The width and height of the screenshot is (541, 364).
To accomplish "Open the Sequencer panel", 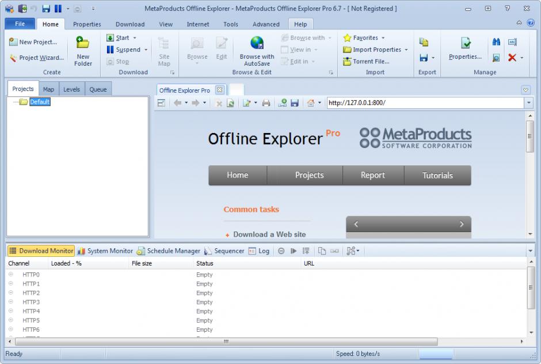I will coord(224,251).
